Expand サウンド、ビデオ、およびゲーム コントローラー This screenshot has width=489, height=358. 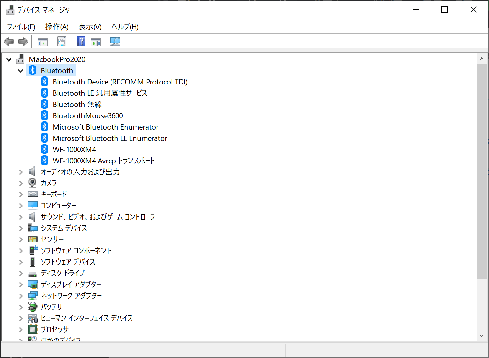[x=21, y=217]
